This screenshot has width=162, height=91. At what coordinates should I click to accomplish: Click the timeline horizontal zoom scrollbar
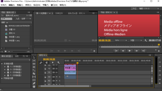click(x=65, y=86)
